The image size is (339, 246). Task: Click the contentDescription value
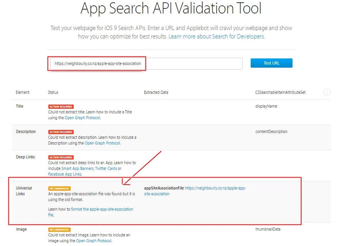point(271,132)
